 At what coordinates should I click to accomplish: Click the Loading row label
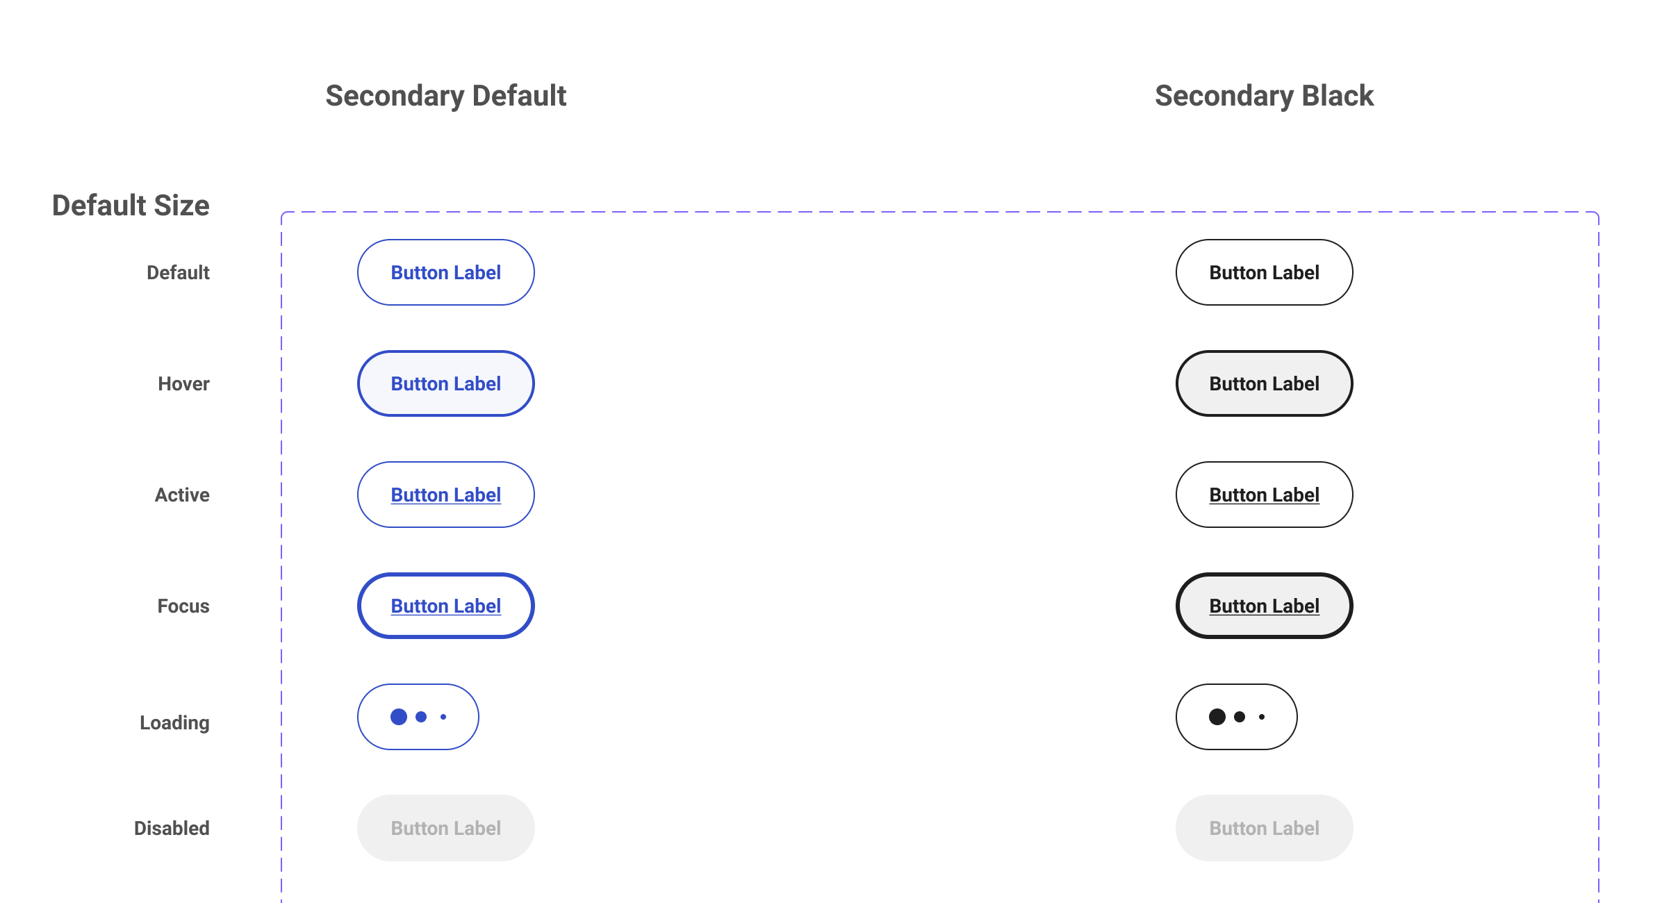point(174,722)
